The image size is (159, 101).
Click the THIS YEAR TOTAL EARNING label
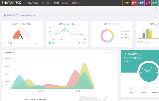click(36, 99)
